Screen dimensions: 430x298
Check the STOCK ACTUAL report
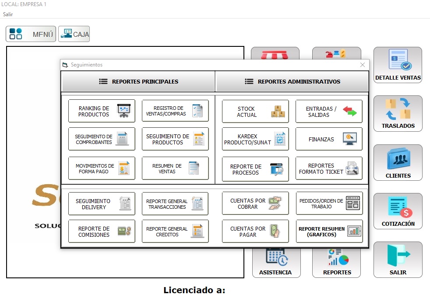click(x=255, y=110)
